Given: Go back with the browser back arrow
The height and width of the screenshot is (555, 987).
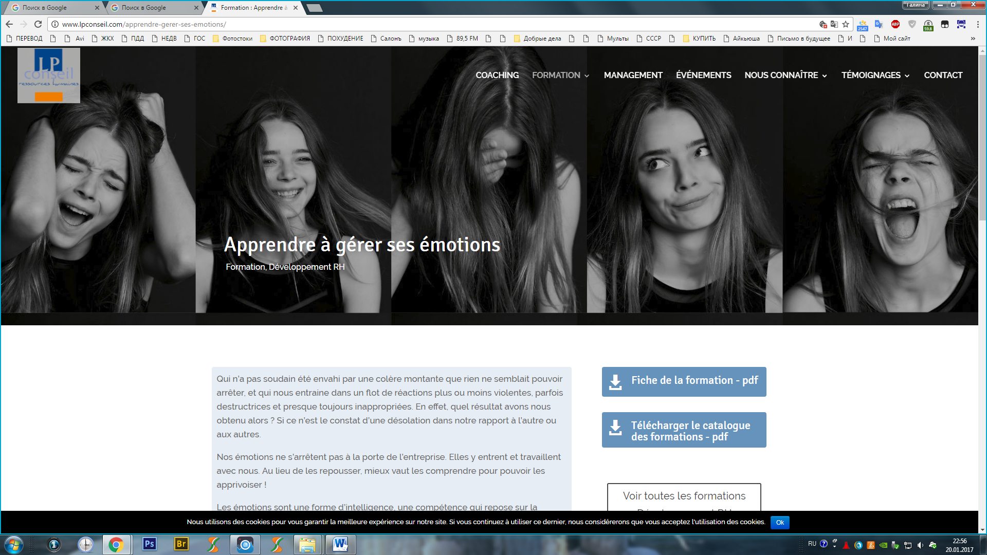Looking at the screenshot, I should 9,24.
